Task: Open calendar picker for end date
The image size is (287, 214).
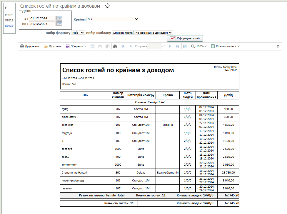Action: pos(59,24)
